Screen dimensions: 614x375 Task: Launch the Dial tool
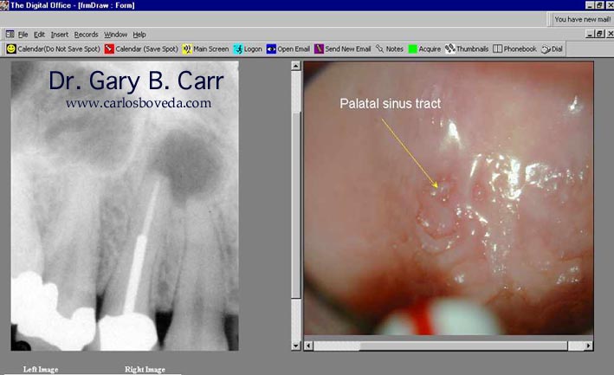point(552,49)
